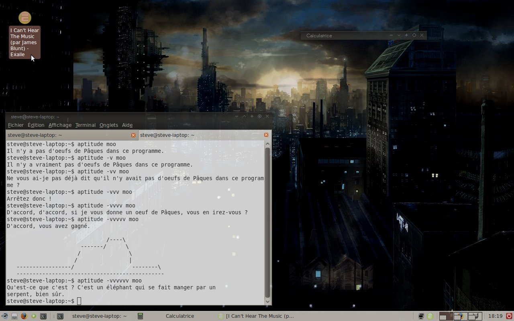Click the 'Il n'y a vraiment pas d'oeufs' line
514x321 pixels.
(100, 165)
